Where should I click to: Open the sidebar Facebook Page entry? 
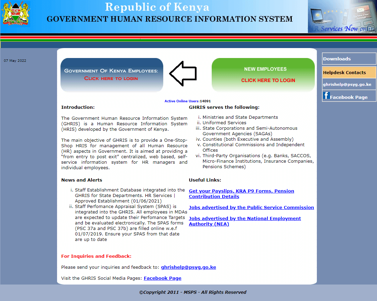pyautogui.click(x=349, y=96)
